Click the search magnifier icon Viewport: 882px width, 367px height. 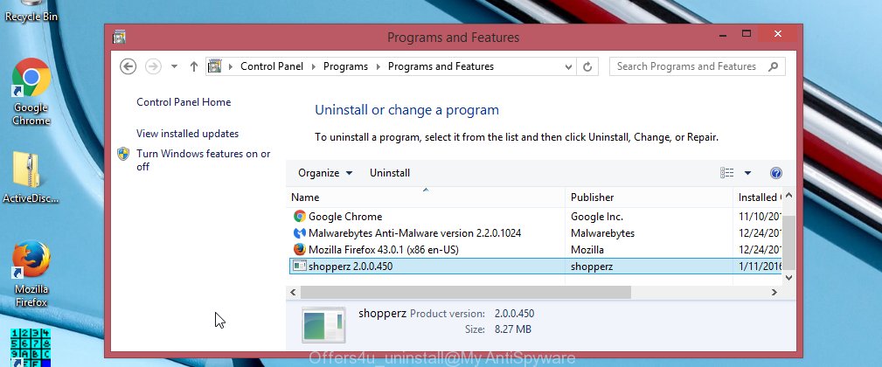tap(774, 66)
